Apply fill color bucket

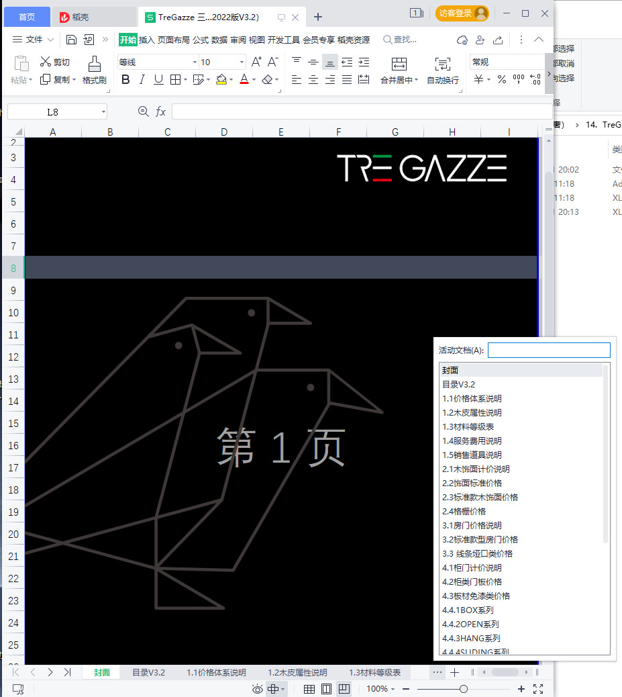(221, 79)
